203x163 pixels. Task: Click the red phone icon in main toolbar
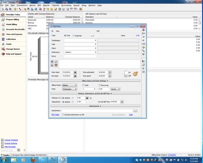click(20, 9)
